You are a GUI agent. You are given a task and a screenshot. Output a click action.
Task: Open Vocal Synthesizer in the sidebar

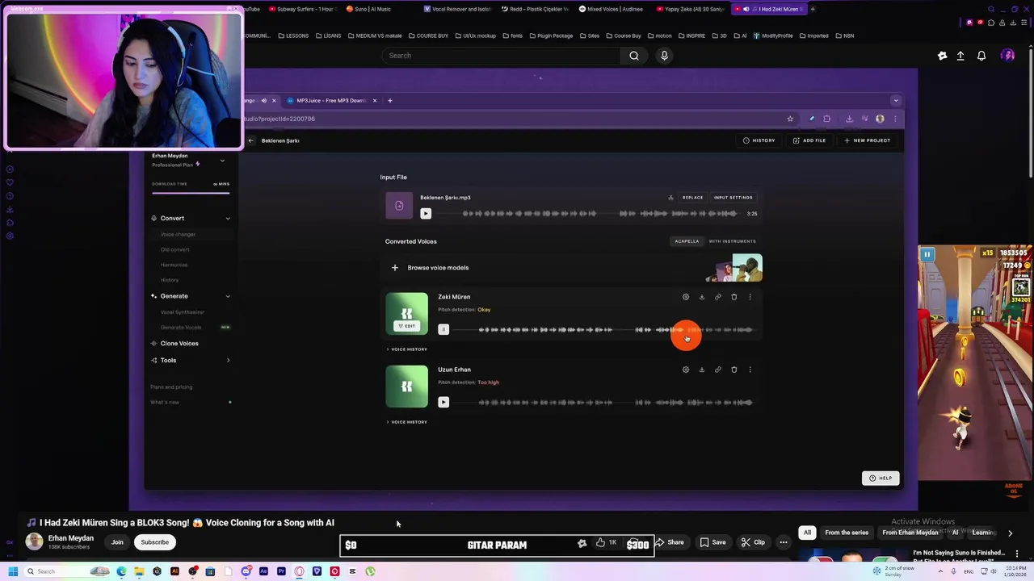[183, 312]
